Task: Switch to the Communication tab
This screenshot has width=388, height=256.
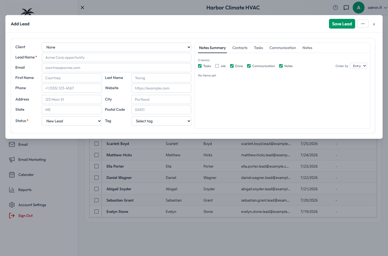Action: click(283, 48)
